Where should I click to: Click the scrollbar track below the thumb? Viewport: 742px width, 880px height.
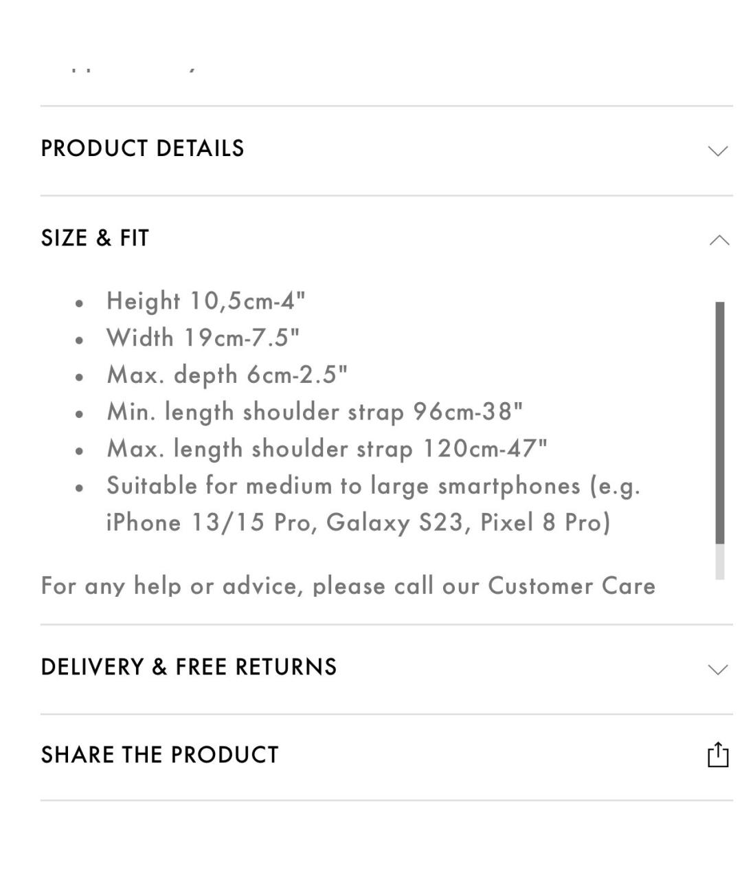pos(719,562)
